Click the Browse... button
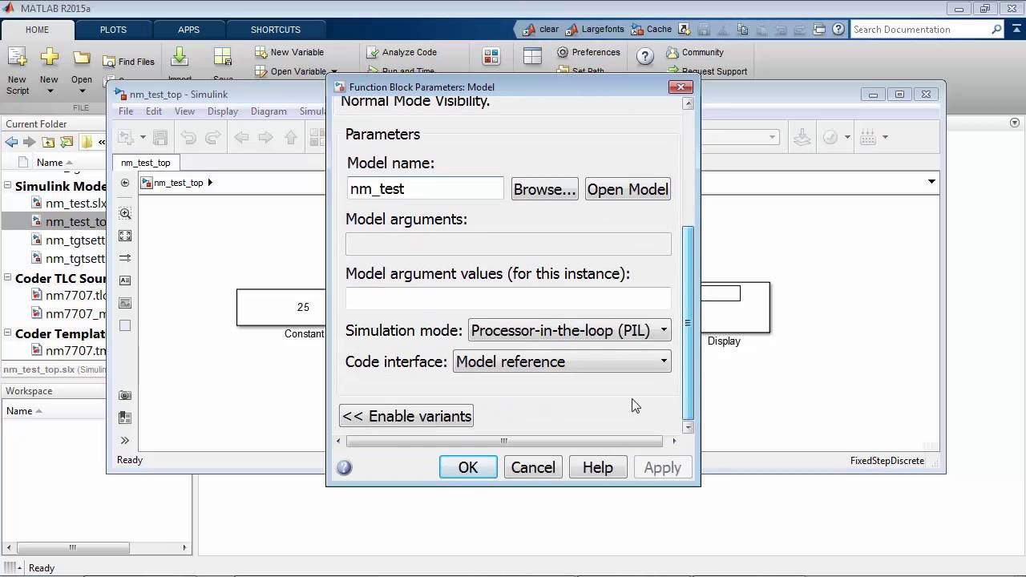The image size is (1026, 577). (x=545, y=189)
